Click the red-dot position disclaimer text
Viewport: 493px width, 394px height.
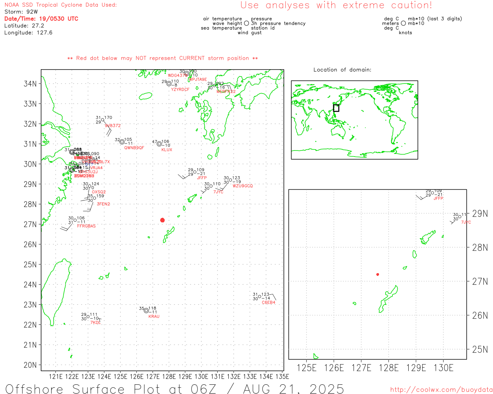(x=163, y=58)
